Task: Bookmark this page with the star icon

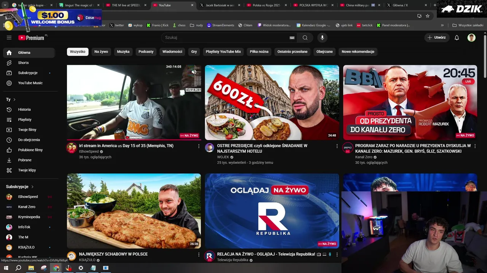Action: point(428,16)
